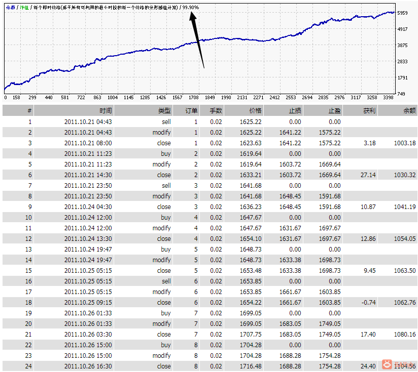Click profit value 10.87

click(368, 207)
